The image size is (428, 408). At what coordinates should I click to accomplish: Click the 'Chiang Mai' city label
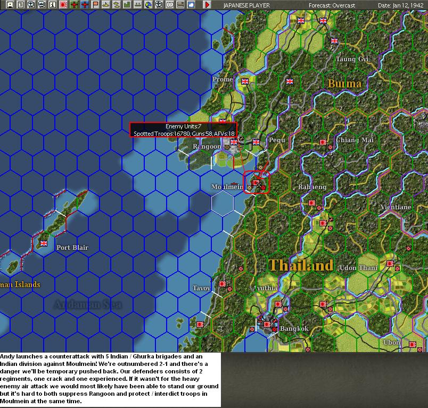coord(355,140)
